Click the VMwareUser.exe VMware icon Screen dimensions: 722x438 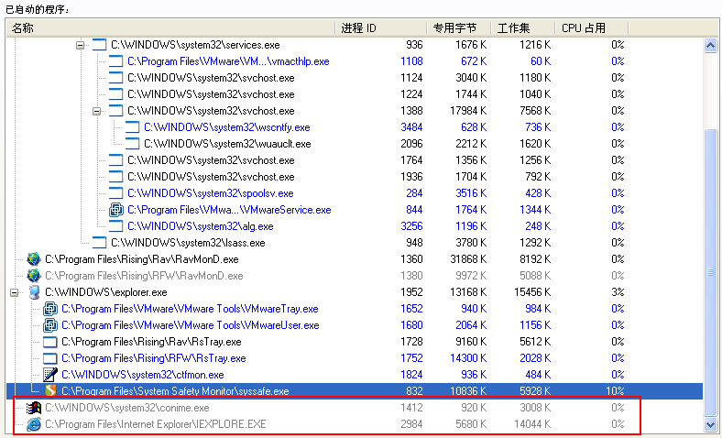[50, 325]
